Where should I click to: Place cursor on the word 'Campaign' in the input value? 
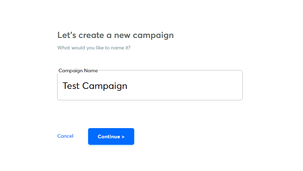pyautogui.click(x=105, y=86)
